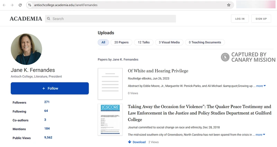The height and width of the screenshot is (147, 277).
Task: Click the Download arrow icon
Action: [x=129, y=142]
